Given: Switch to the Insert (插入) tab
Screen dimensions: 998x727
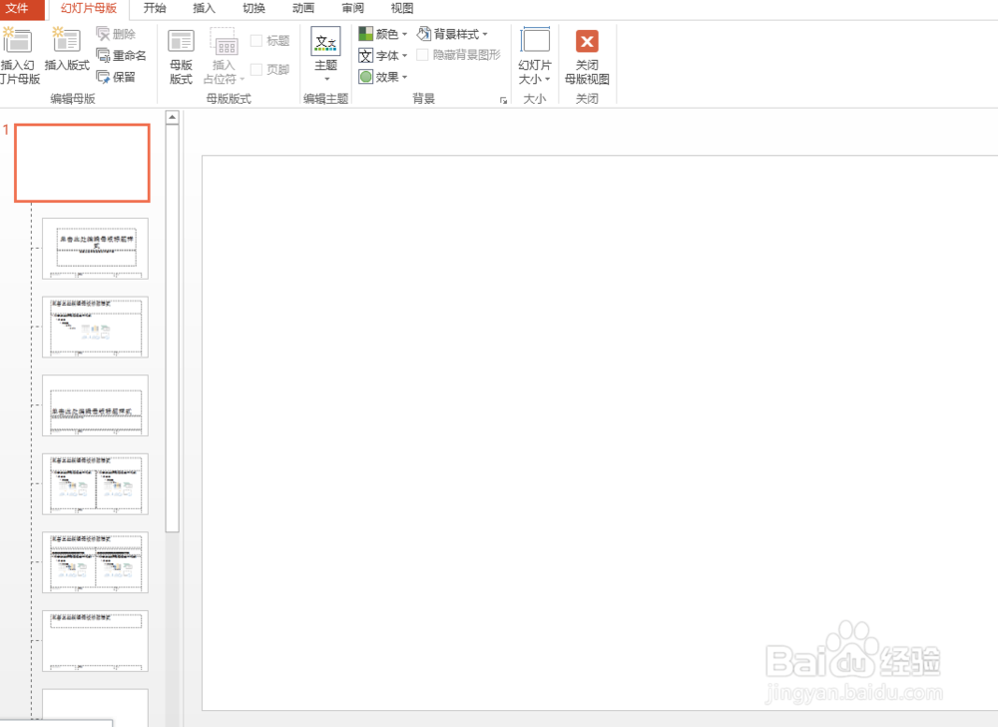Looking at the screenshot, I should tap(205, 8).
